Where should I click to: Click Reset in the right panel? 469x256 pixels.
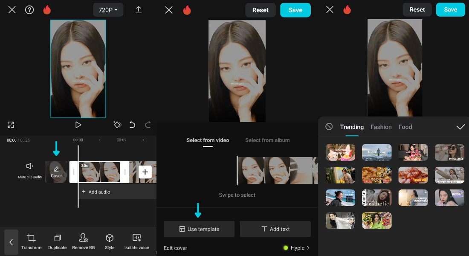[x=417, y=9]
